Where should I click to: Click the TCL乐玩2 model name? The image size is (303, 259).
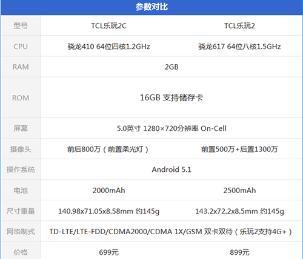[x=239, y=26]
